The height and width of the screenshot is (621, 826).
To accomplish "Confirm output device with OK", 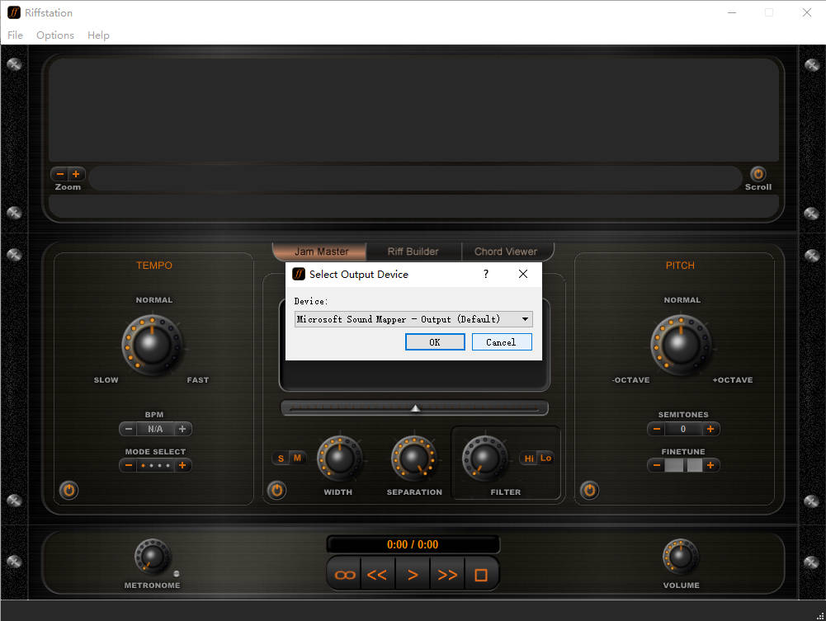I will pyautogui.click(x=435, y=342).
